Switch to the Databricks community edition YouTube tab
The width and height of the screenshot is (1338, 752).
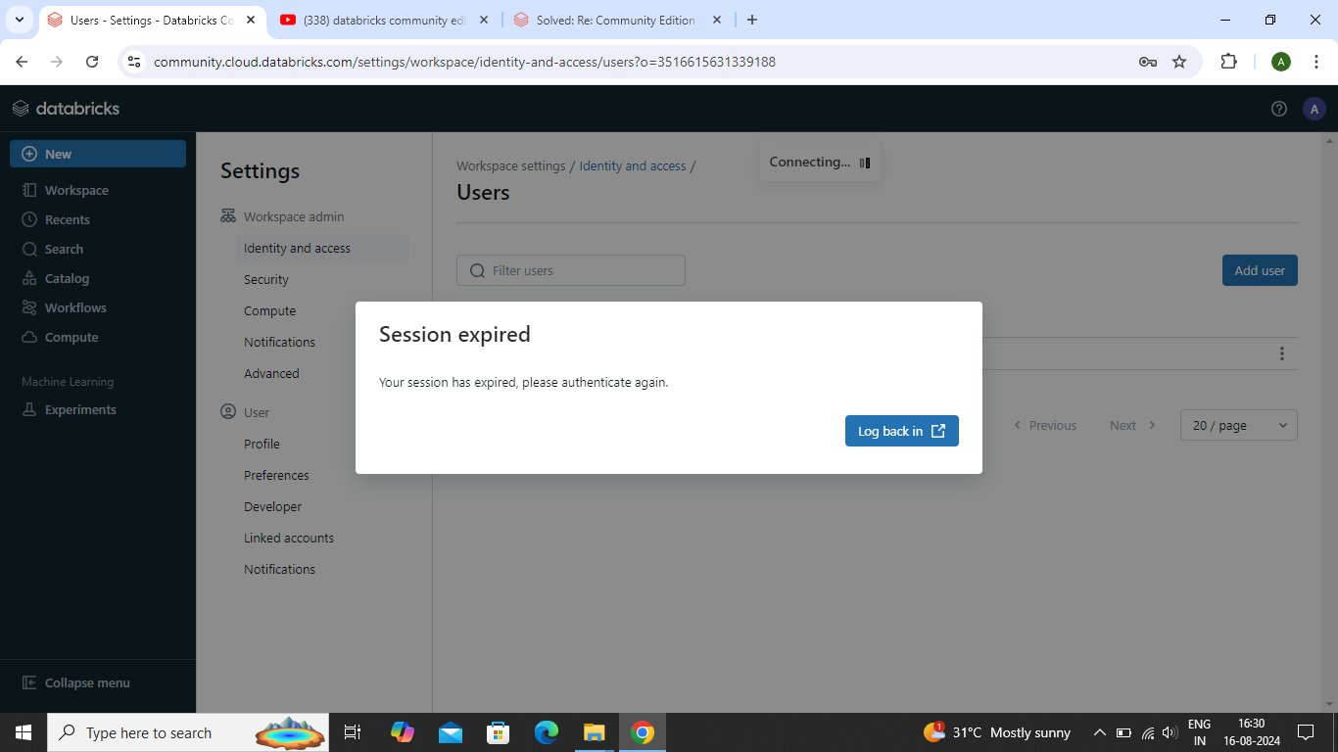[382, 20]
